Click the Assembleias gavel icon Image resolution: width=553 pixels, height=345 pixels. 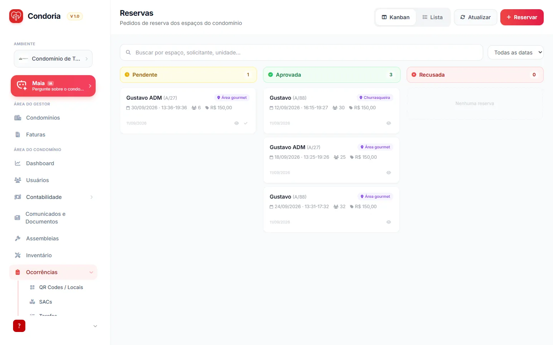[x=18, y=238]
